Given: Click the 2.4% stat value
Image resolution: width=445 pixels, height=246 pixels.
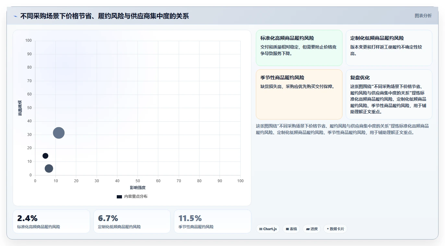Looking at the screenshot, I should 27,218.
